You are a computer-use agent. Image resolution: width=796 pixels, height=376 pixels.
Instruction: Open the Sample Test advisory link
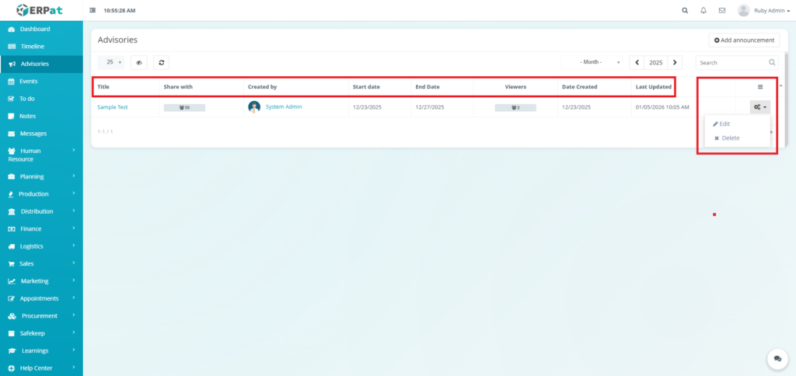click(113, 107)
